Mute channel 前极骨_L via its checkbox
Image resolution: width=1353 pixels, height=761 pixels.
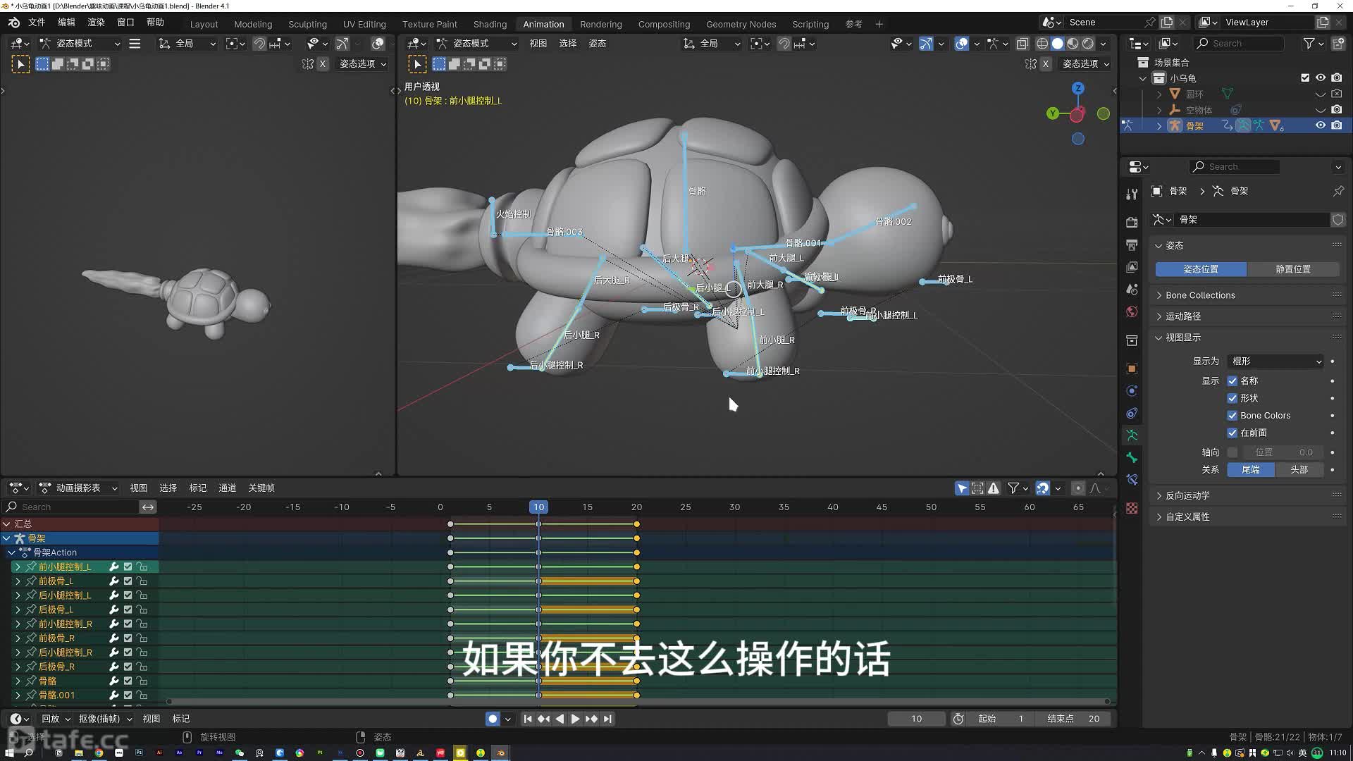[128, 581]
